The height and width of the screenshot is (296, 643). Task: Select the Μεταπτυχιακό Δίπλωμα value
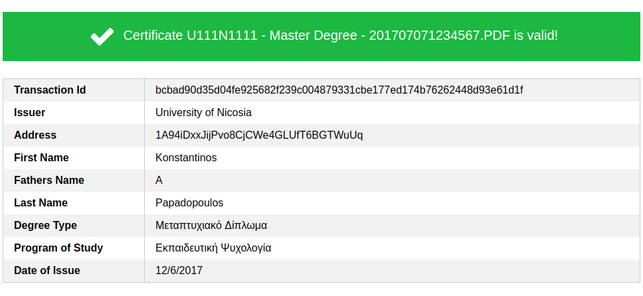click(211, 226)
